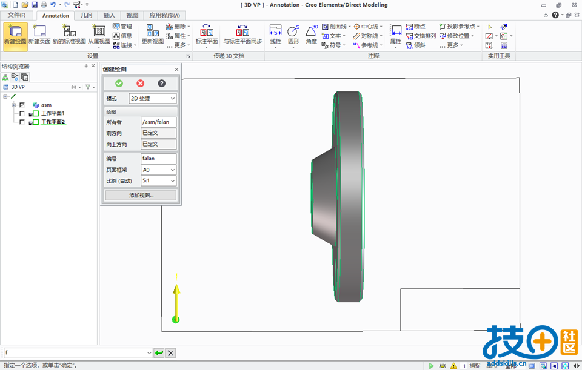Select the 线性 dimension tool
Screen dimensions: 582x370
pos(275,34)
